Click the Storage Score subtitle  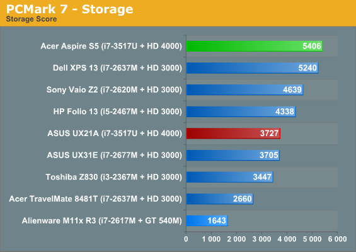point(32,19)
